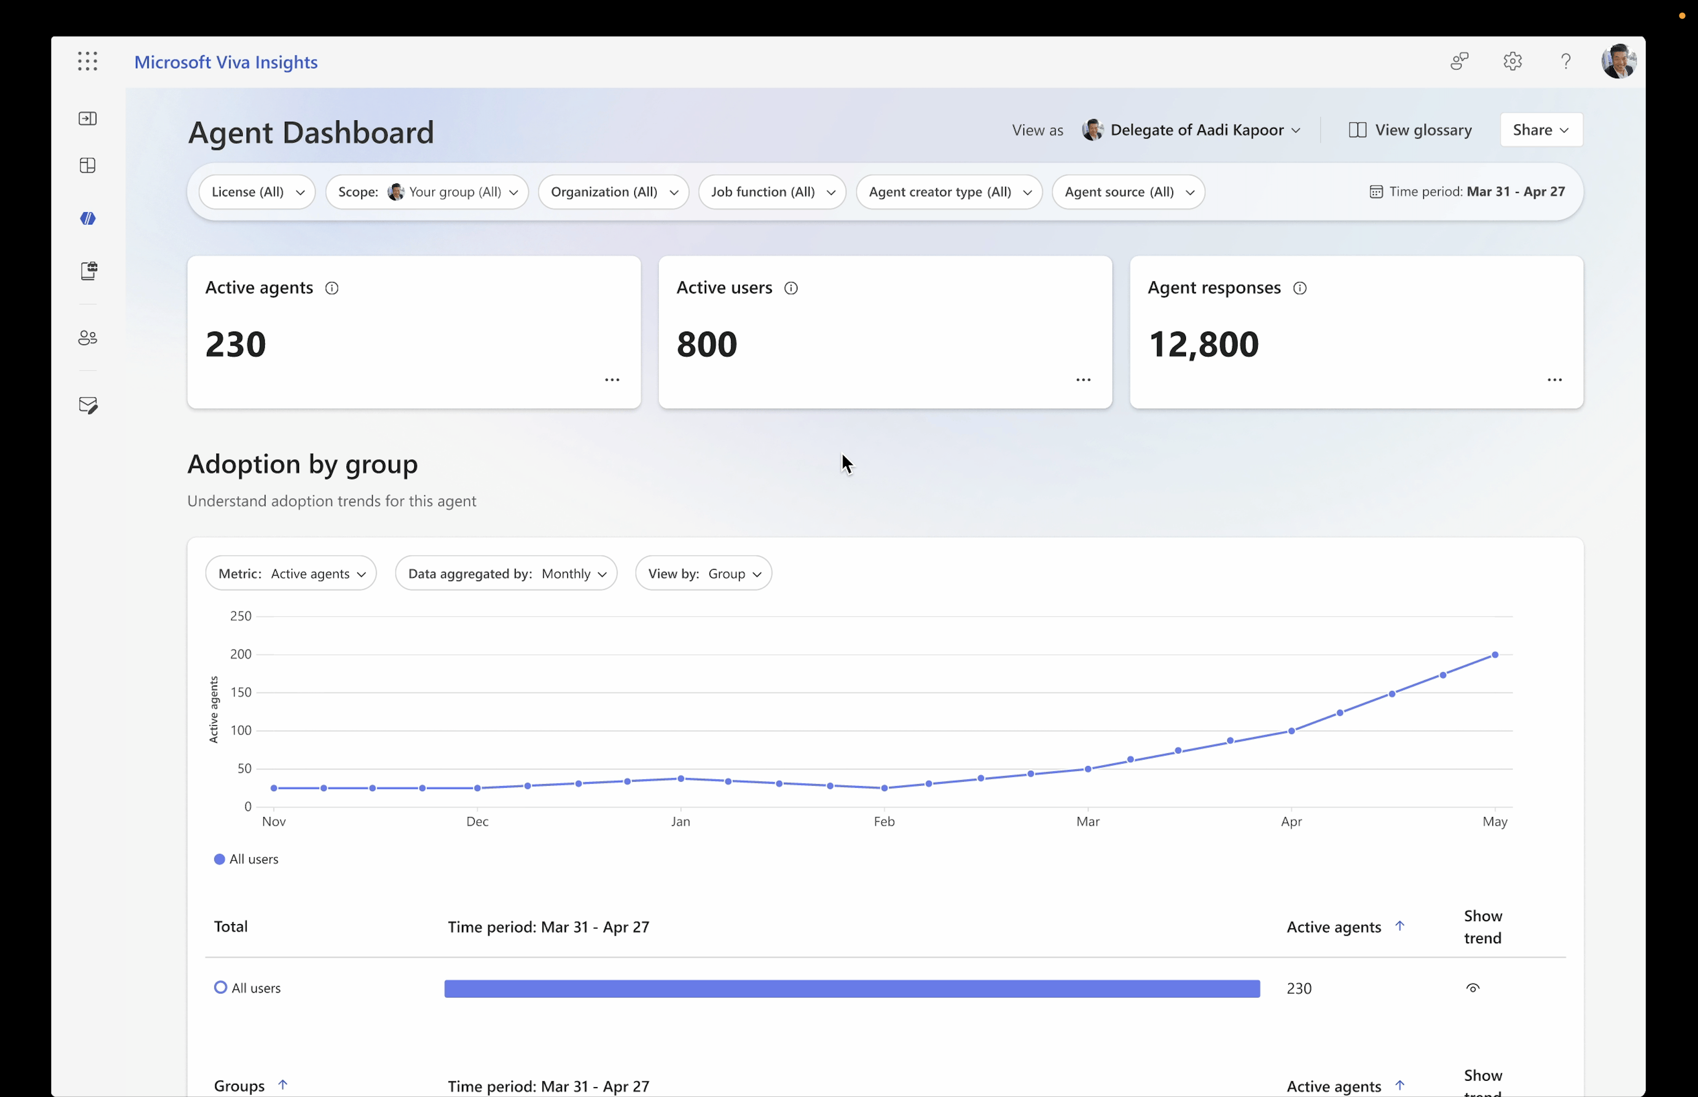Open the people icon in the sidebar

click(x=87, y=337)
